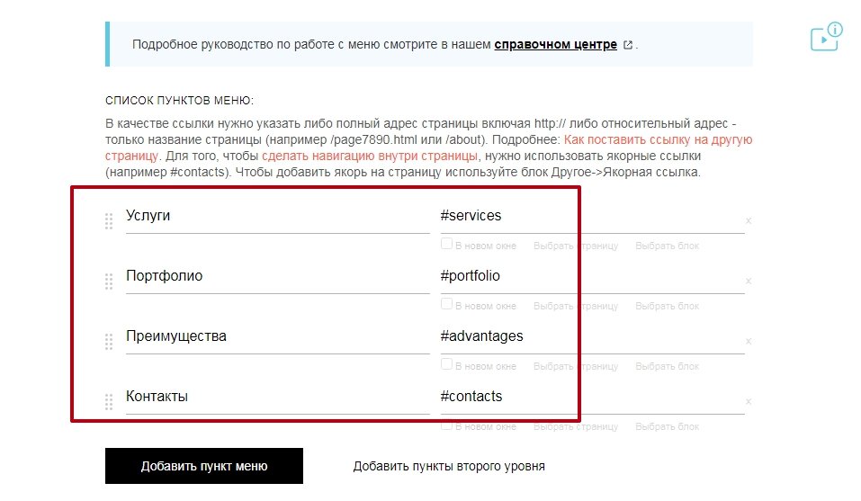861x501 pixels.
Task: Grab the drag handle beside Контакты
Action: [109, 402]
